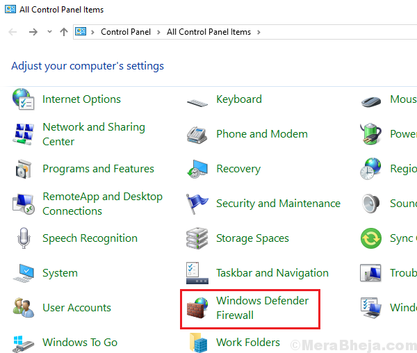Go forward with the Forward arrow

(33, 32)
